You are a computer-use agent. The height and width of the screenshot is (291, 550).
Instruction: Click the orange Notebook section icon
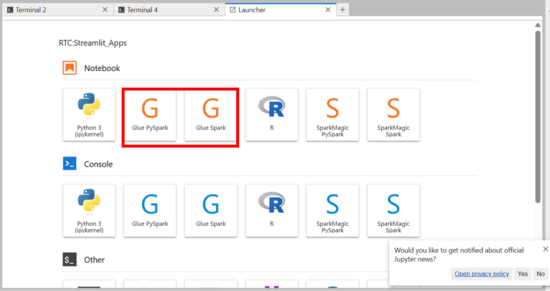pyautogui.click(x=70, y=68)
